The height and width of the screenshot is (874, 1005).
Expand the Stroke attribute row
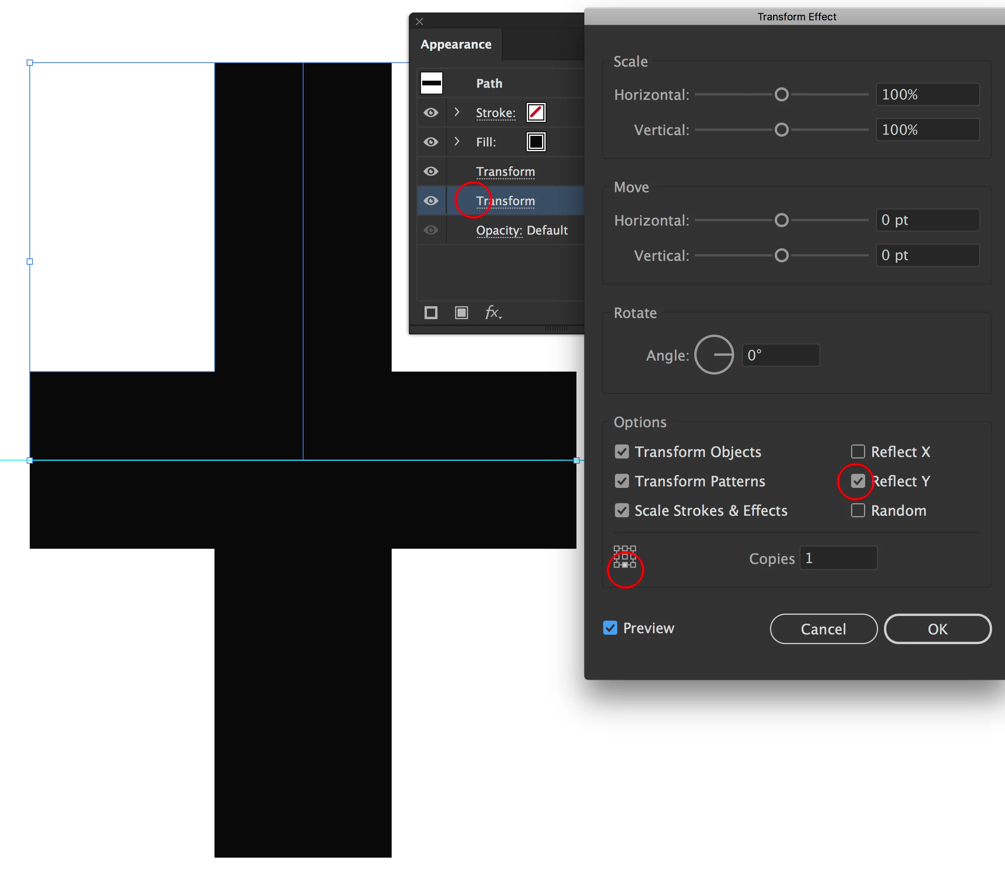point(457,112)
